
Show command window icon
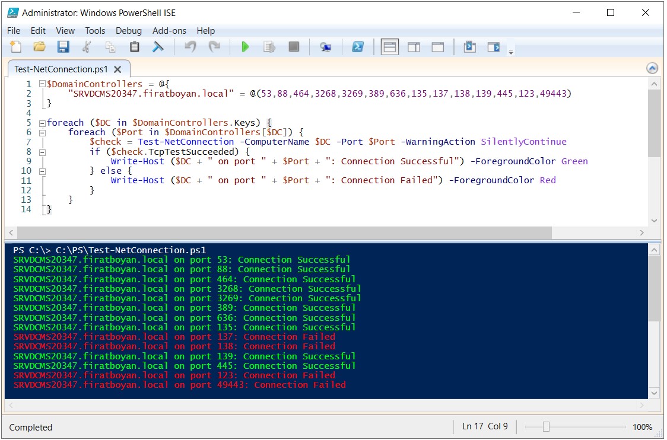point(469,47)
